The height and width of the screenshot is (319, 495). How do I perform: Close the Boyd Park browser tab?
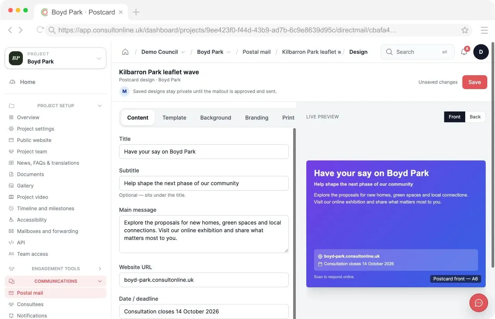(121, 12)
